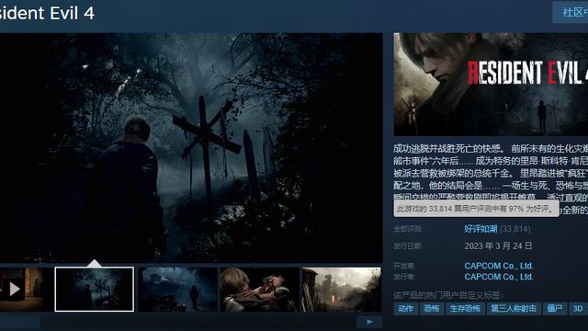Open the foggy village house screenshot thumbnail

tap(177, 290)
